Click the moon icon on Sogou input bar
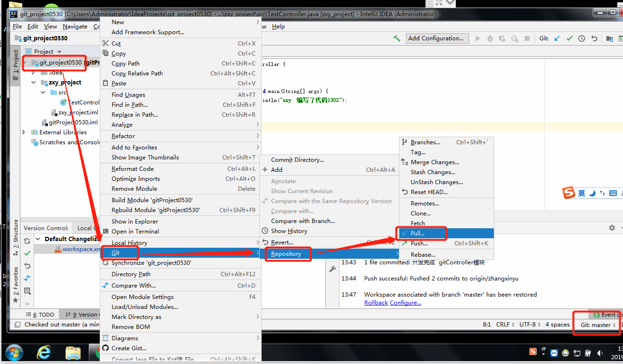623x364 pixels. click(x=592, y=193)
